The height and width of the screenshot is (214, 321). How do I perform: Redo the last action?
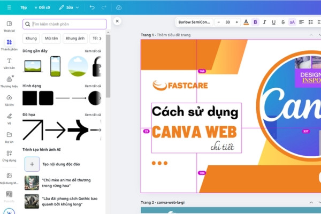(104, 7)
